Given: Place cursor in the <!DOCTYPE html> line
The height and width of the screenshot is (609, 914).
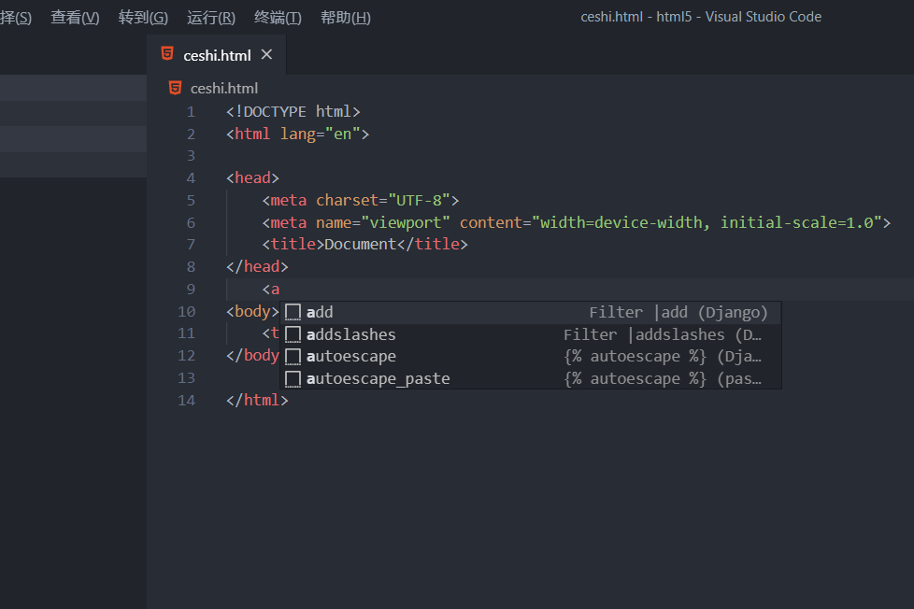Looking at the screenshot, I should pos(293,111).
